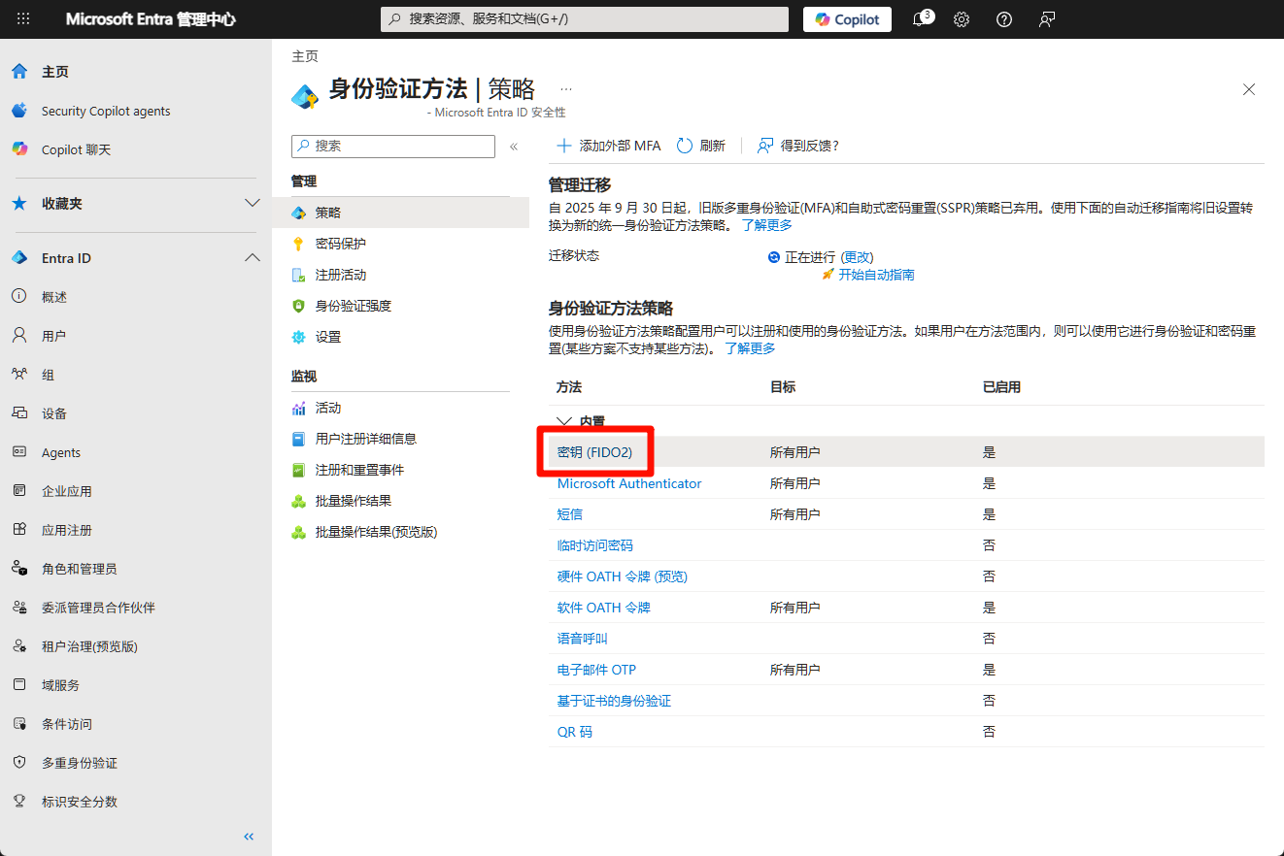The width and height of the screenshot is (1284, 856).
Task: Expand the 收藏夹 section chevron
Action: [x=253, y=204]
